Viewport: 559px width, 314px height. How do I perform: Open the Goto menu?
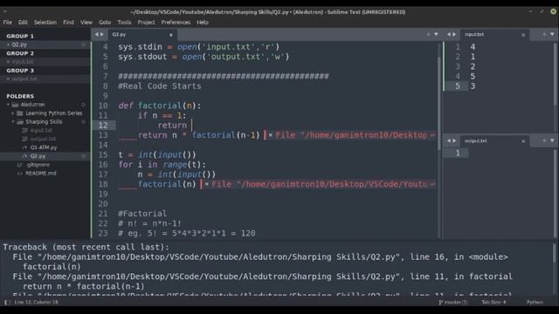point(105,23)
